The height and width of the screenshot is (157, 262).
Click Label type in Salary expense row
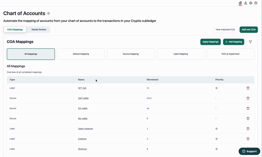point(12,129)
